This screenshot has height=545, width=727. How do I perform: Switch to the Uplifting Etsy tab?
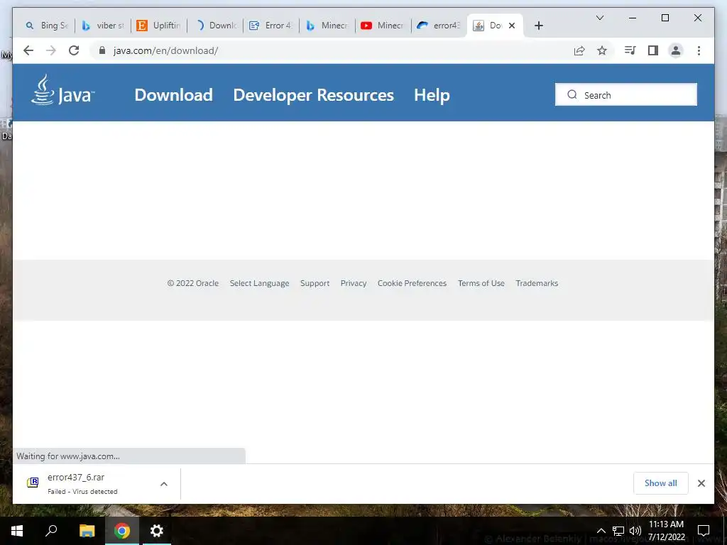point(159,26)
